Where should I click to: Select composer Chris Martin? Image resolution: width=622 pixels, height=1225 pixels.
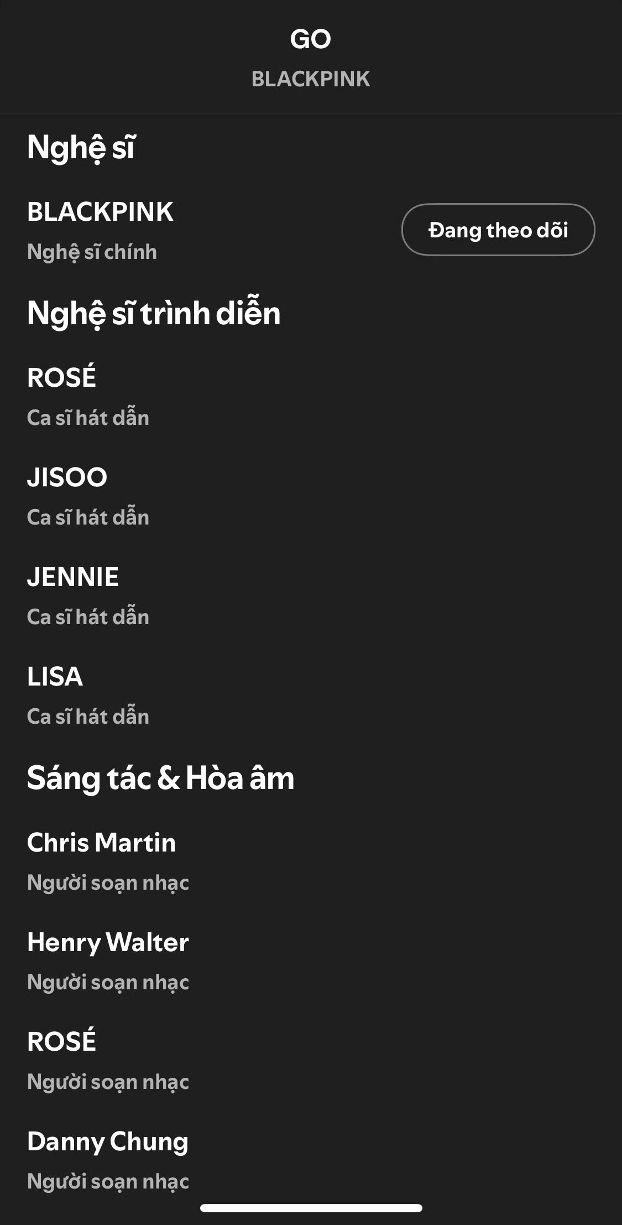(101, 843)
